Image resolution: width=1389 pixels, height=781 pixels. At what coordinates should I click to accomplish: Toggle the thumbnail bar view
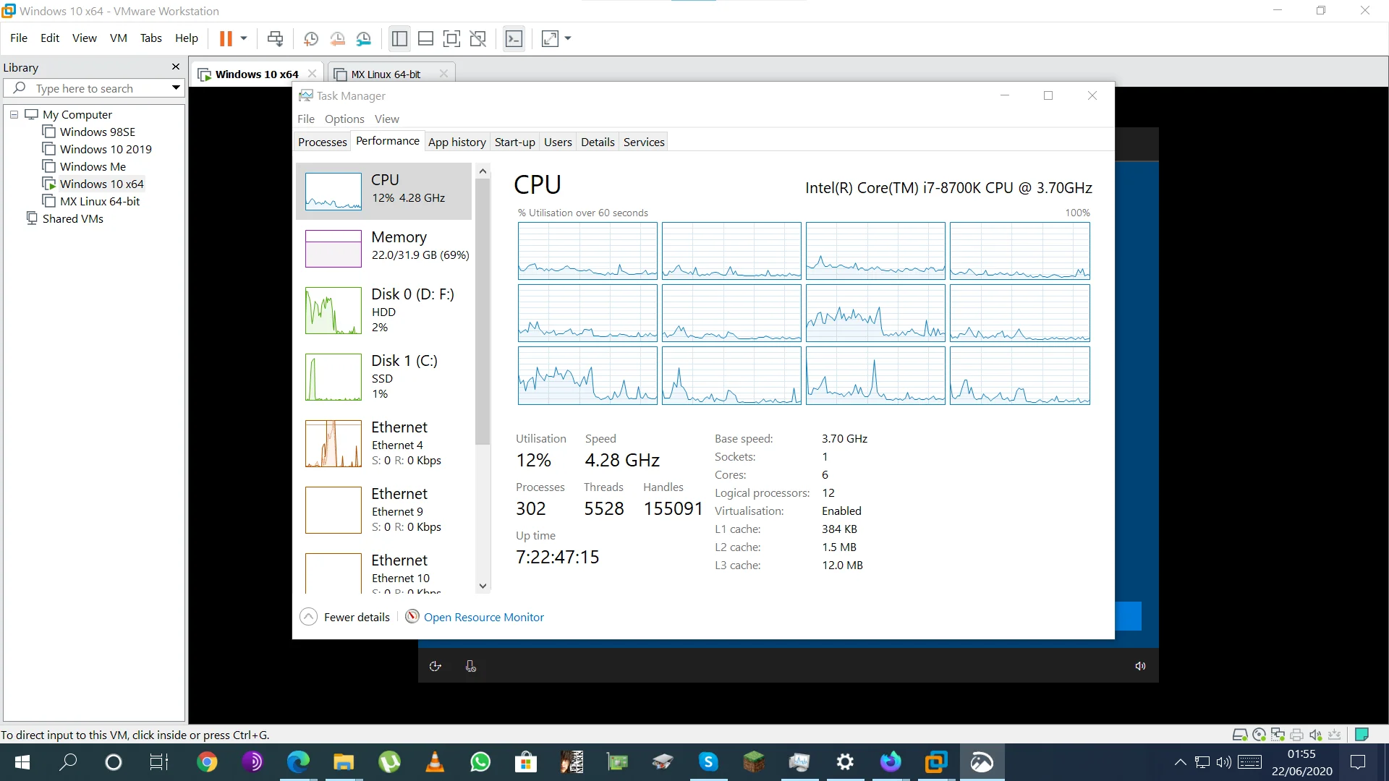pos(426,38)
